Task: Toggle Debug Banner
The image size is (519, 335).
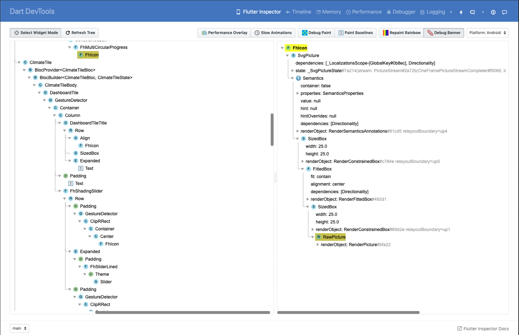Action: [x=444, y=33]
